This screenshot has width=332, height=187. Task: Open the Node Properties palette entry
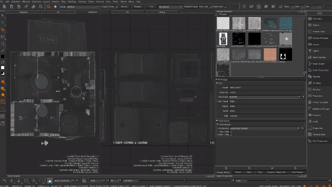319,70
